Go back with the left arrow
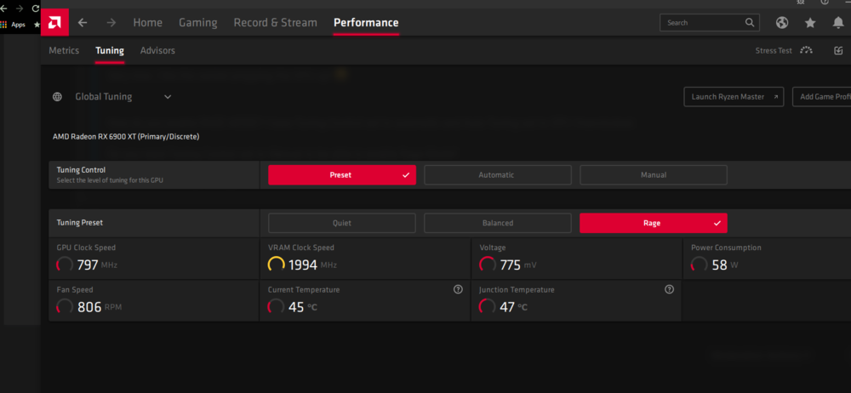851x393 pixels. pos(83,23)
